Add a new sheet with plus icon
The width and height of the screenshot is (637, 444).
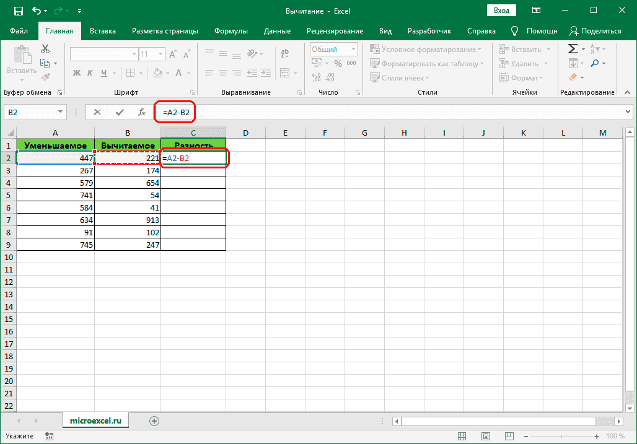point(154,421)
